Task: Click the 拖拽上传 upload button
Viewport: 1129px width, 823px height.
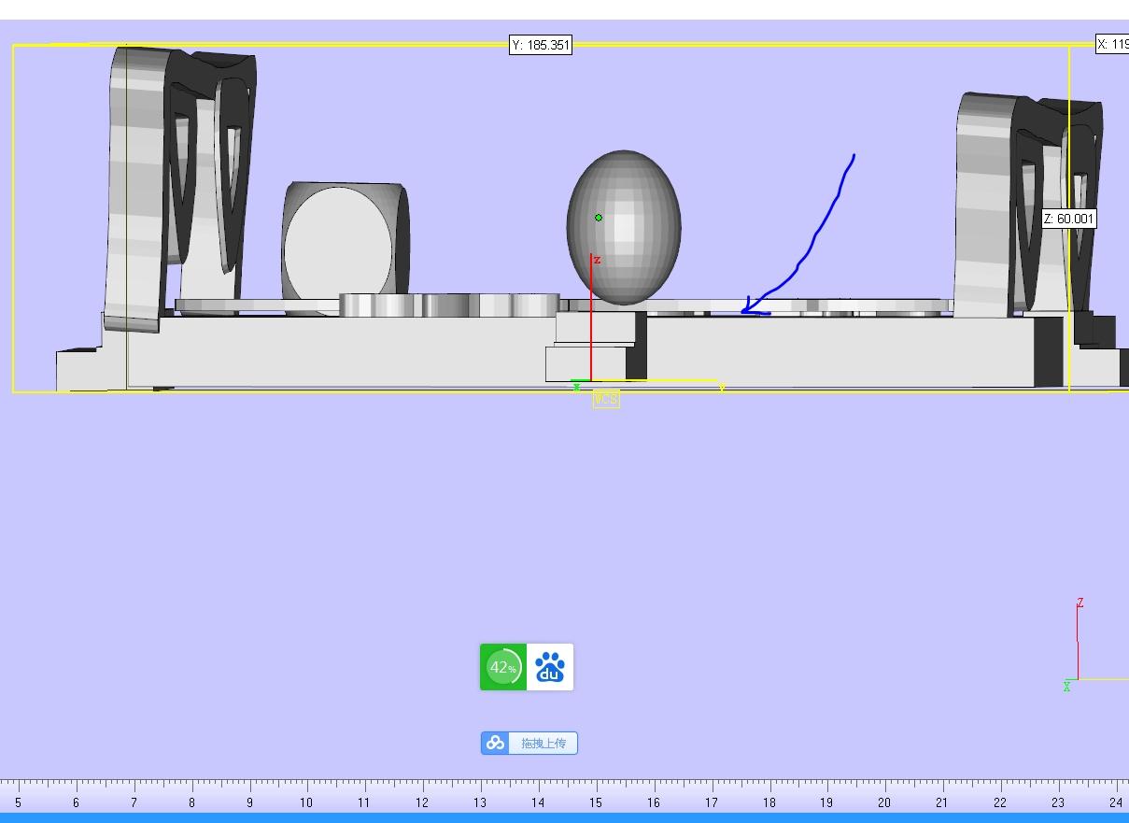Action: point(529,743)
